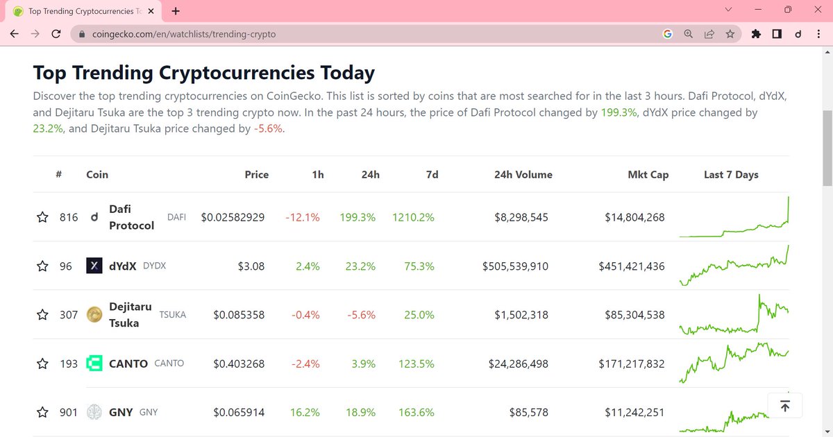Click dYdX market cap $451,421,436

click(631, 266)
